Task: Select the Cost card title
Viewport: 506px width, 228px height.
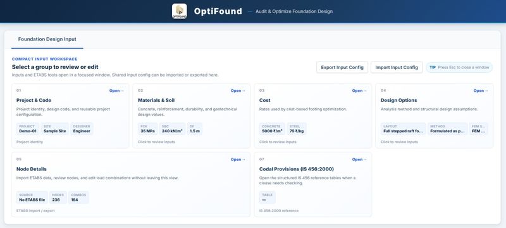Action: (265, 101)
